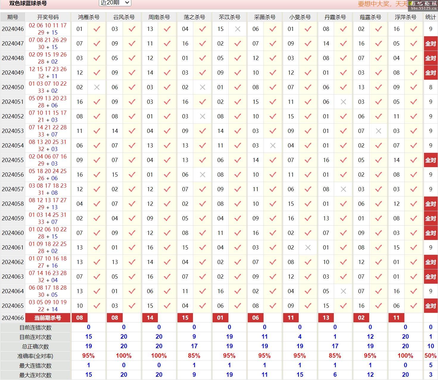Click the gray X in 采薇杀号 for 2024054
438x380 pixels.
273,146
